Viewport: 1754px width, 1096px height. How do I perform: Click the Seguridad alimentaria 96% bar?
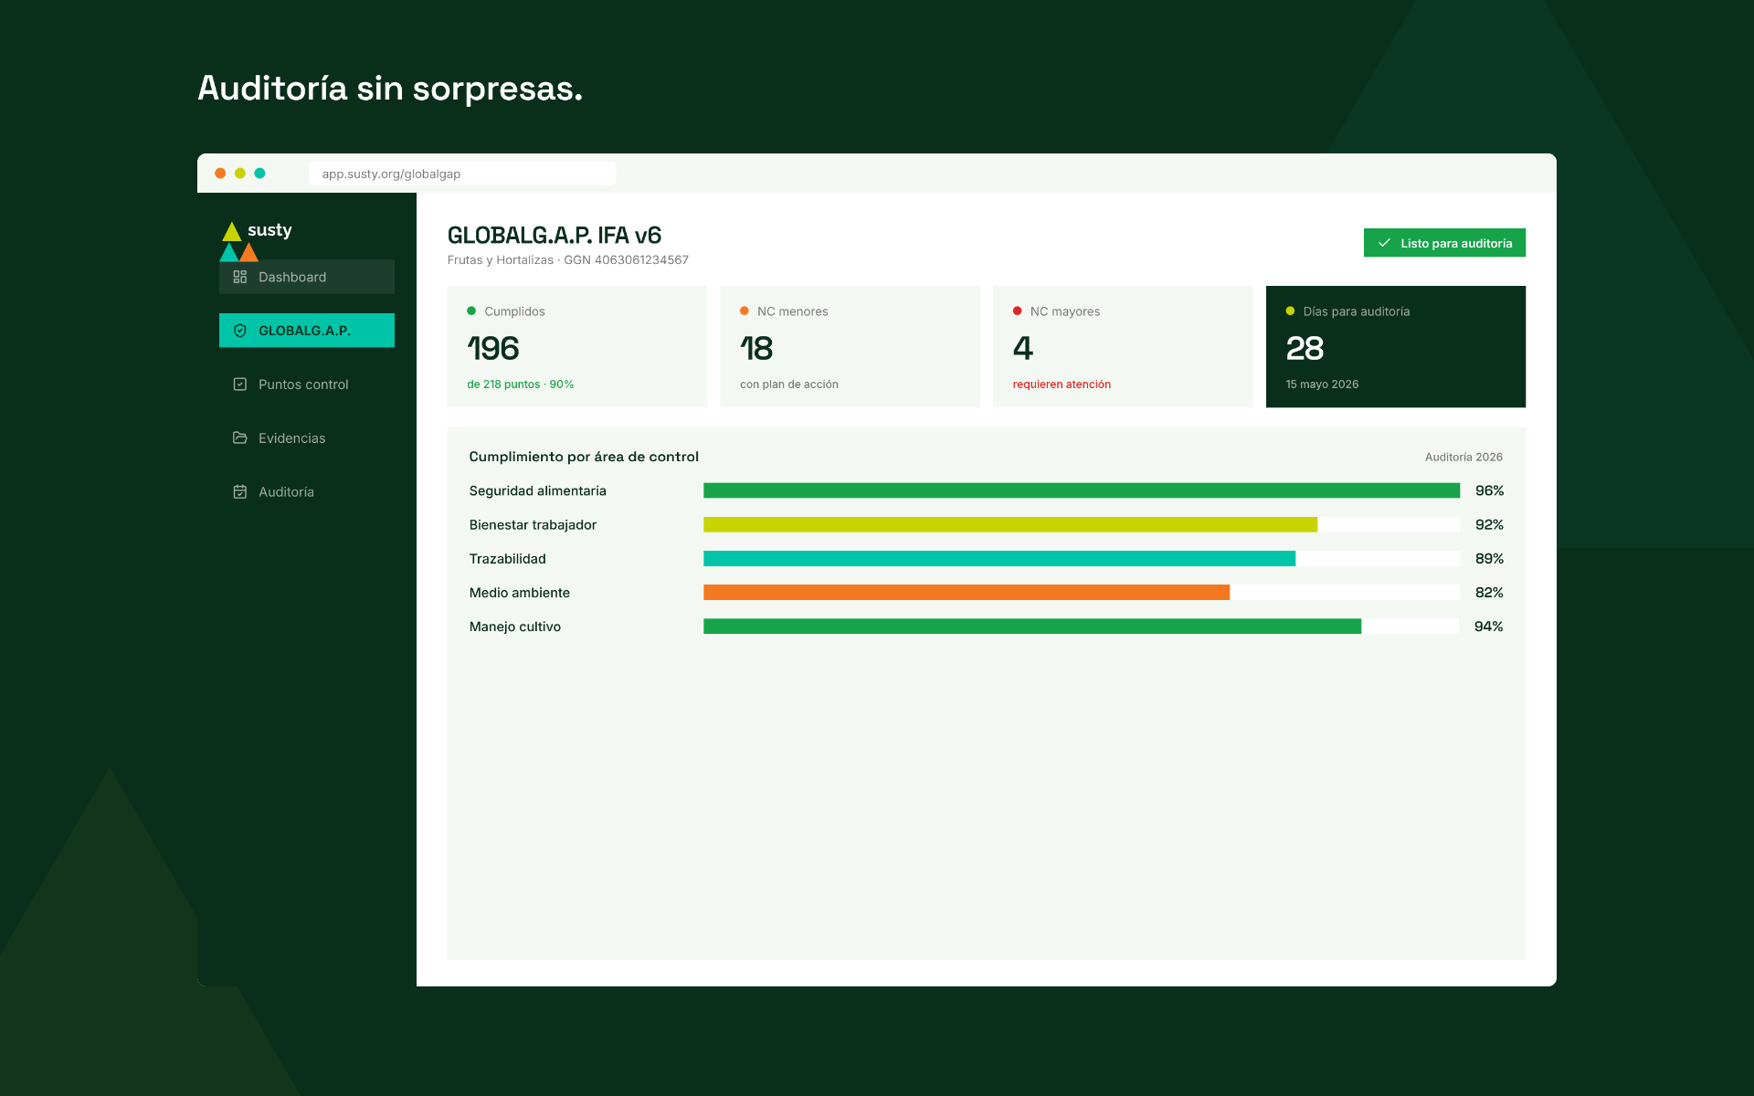(1082, 490)
